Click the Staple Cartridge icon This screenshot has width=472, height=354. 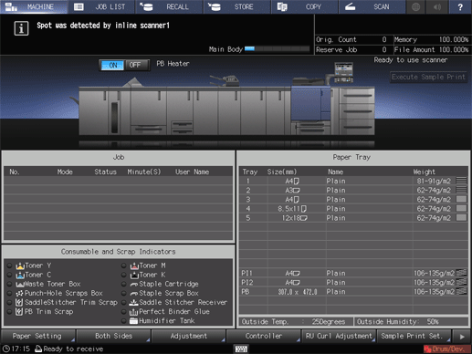(134, 285)
